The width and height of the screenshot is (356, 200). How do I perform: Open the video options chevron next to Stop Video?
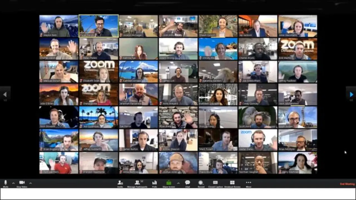pyautogui.click(x=31, y=183)
